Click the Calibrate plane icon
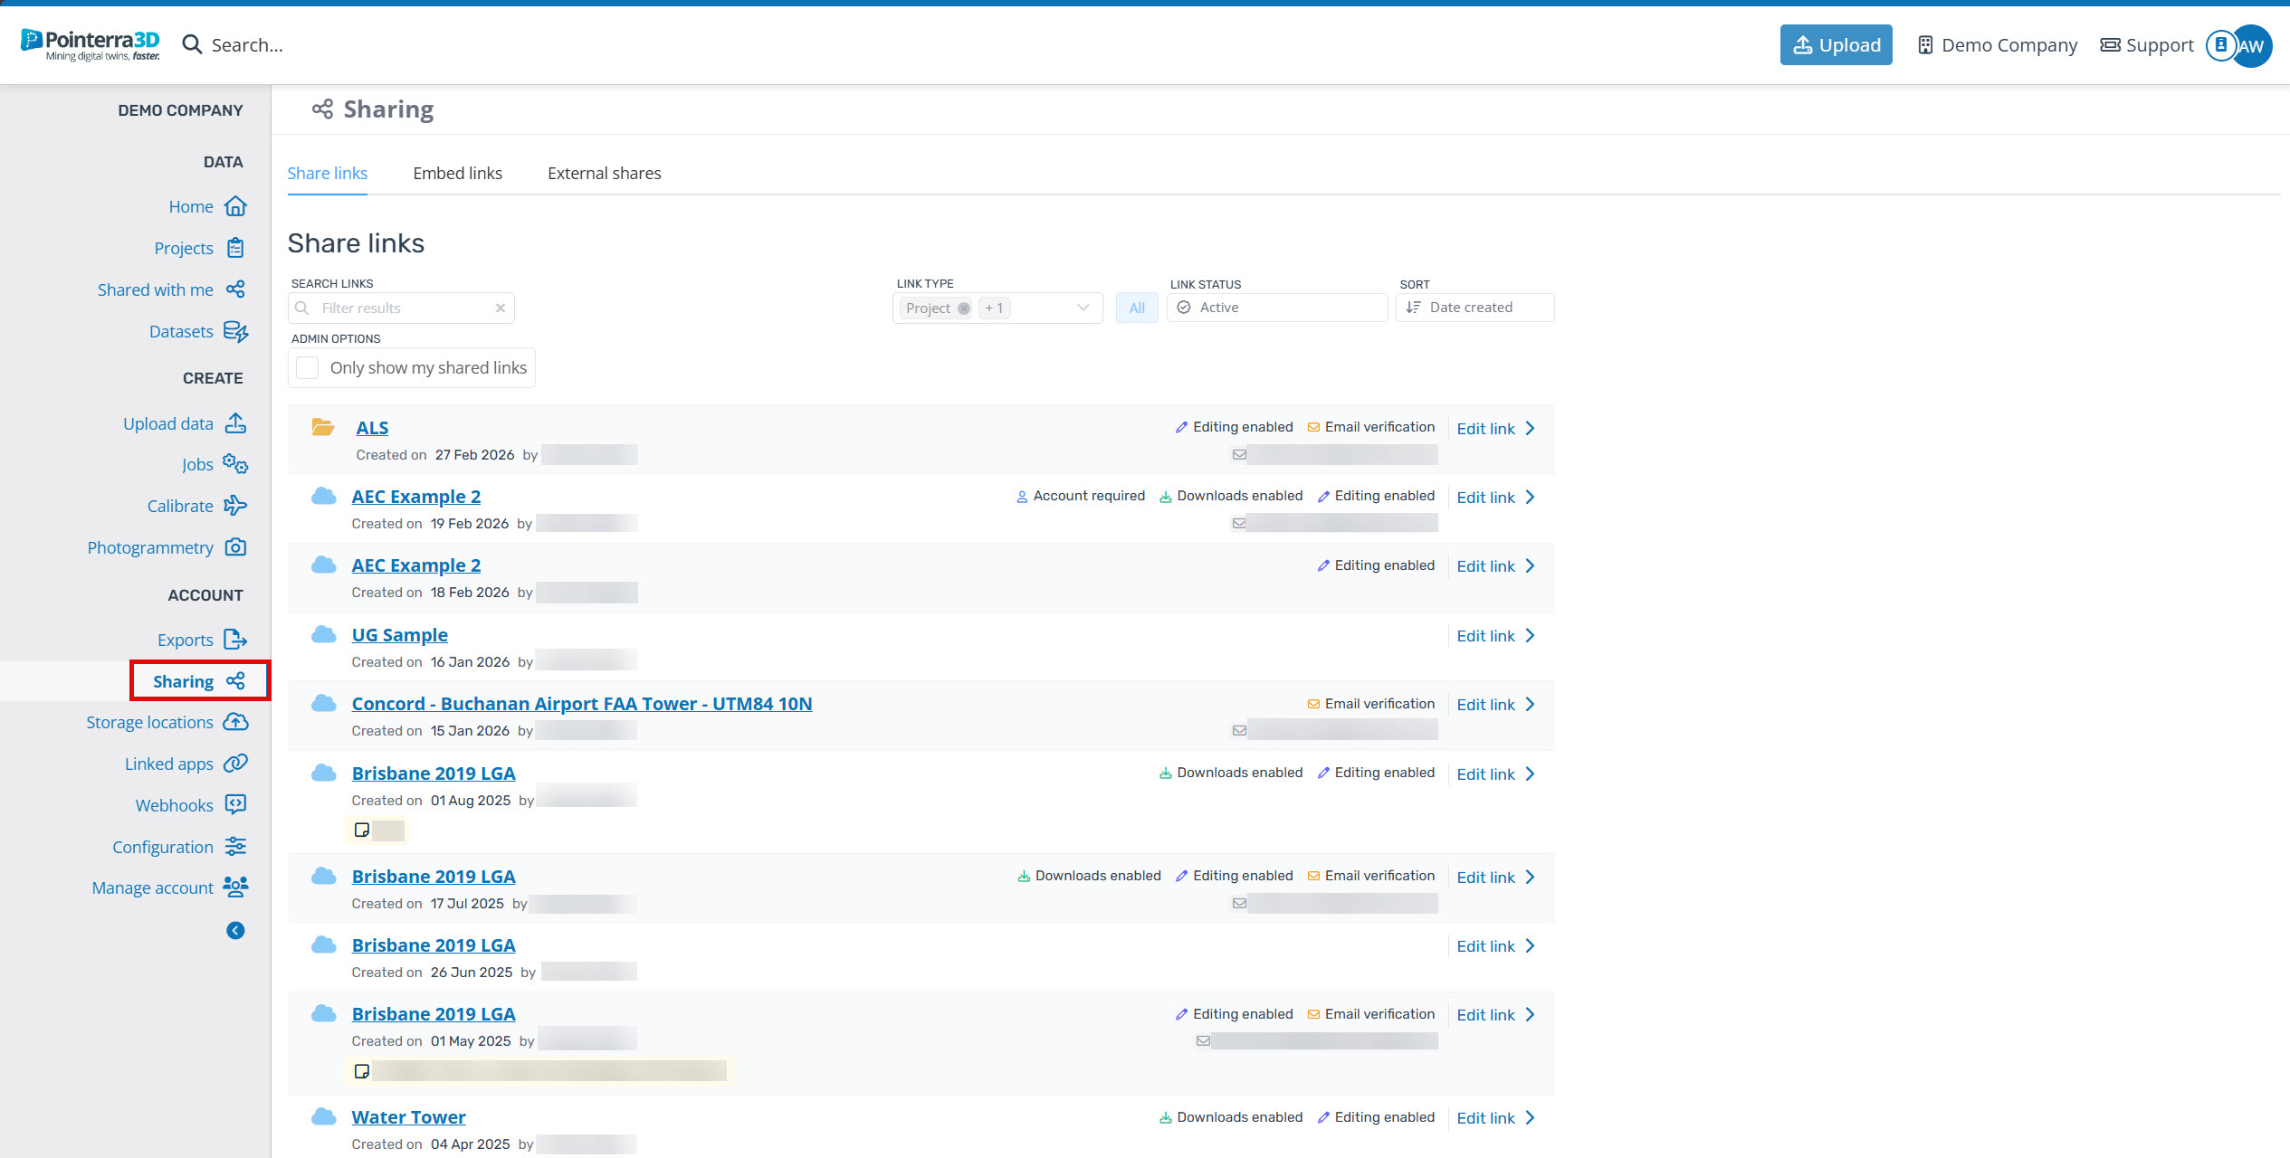This screenshot has width=2290, height=1158. (235, 506)
